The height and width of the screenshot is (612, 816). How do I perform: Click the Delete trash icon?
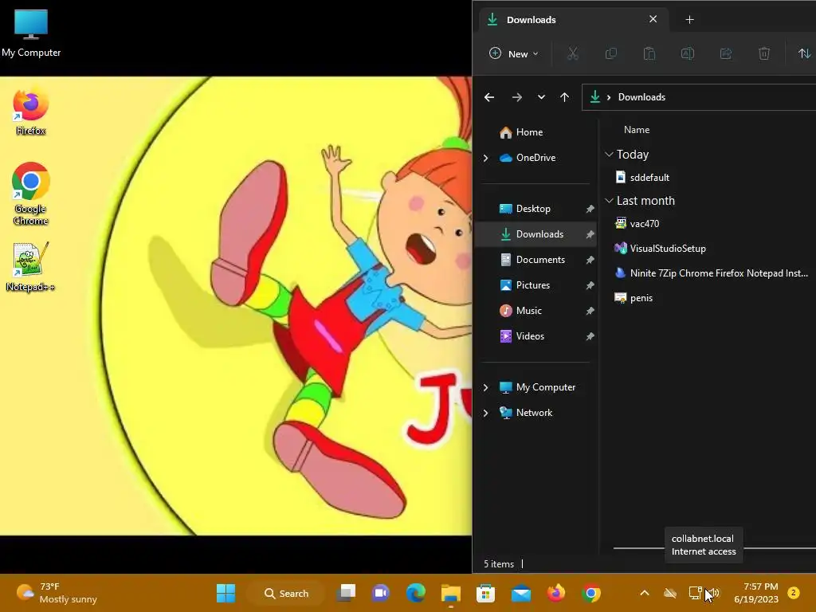(x=764, y=53)
